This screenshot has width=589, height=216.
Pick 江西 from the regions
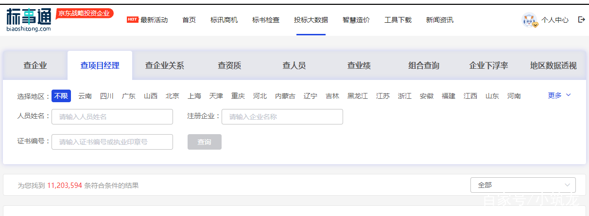point(470,96)
